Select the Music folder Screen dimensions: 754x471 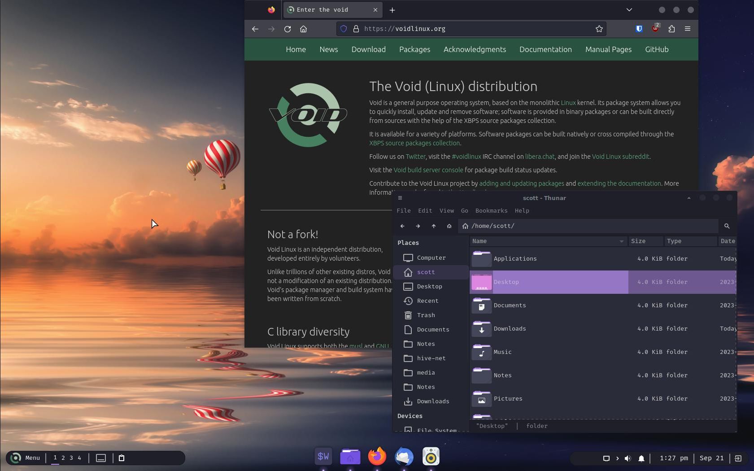(x=603, y=352)
